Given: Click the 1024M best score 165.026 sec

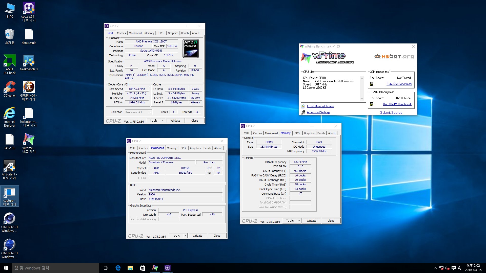Looking at the screenshot, I should point(403,98).
